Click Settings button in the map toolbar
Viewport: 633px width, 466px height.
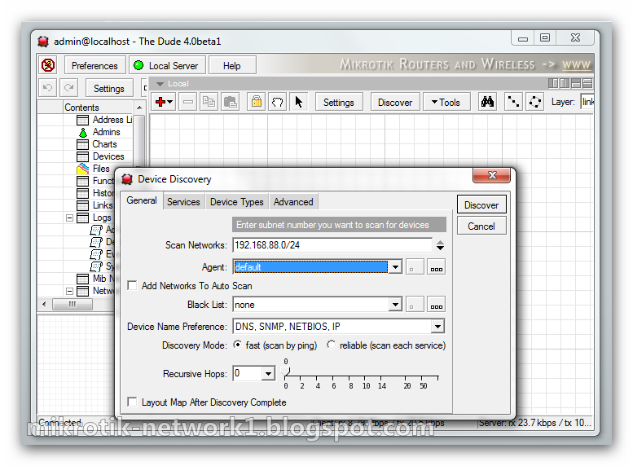point(338,102)
